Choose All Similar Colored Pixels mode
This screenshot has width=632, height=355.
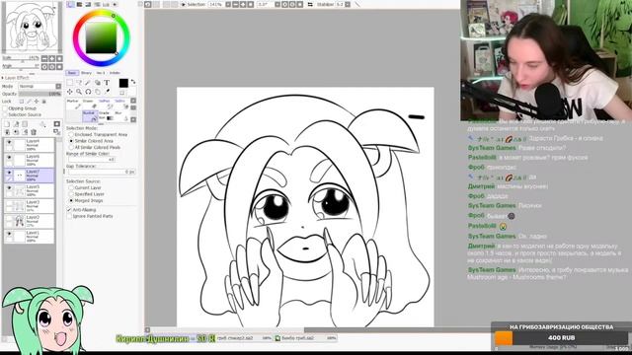pyautogui.click(x=71, y=147)
